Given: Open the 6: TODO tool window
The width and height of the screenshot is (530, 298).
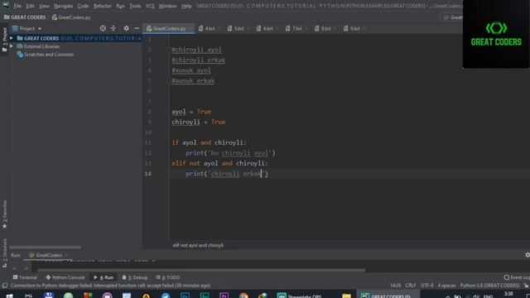Looking at the screenshot, I should coord(168,277).
